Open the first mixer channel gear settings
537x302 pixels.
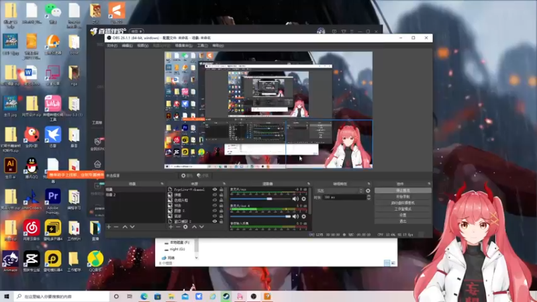(304, 199)
